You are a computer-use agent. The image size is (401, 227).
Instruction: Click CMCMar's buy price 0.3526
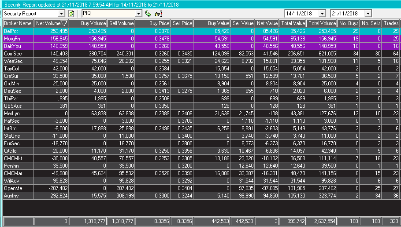[x=162, y=173]
